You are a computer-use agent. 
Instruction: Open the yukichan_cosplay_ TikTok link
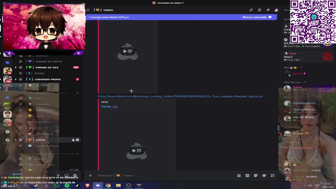click(180, 96)
